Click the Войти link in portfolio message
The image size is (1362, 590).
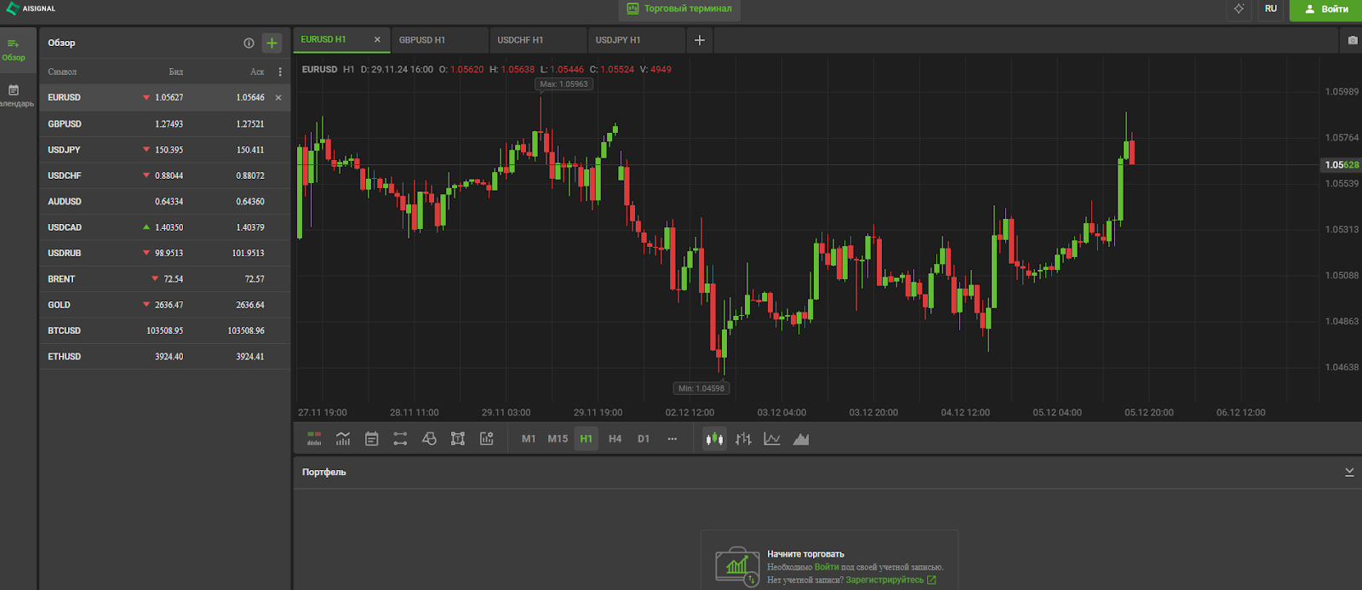tap(827, 567)
